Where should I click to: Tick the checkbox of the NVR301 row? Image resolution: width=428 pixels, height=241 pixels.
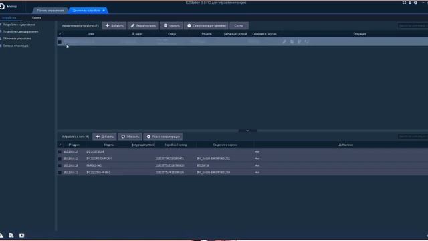click(60, 165)
